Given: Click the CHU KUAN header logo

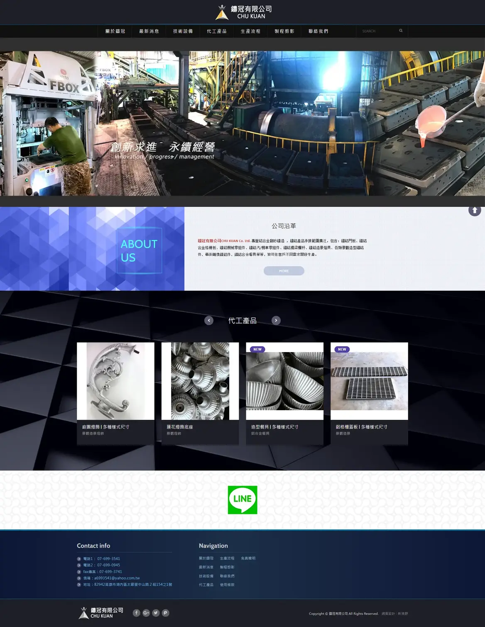Looking at the screenshot, I should (x=243, y=12).
